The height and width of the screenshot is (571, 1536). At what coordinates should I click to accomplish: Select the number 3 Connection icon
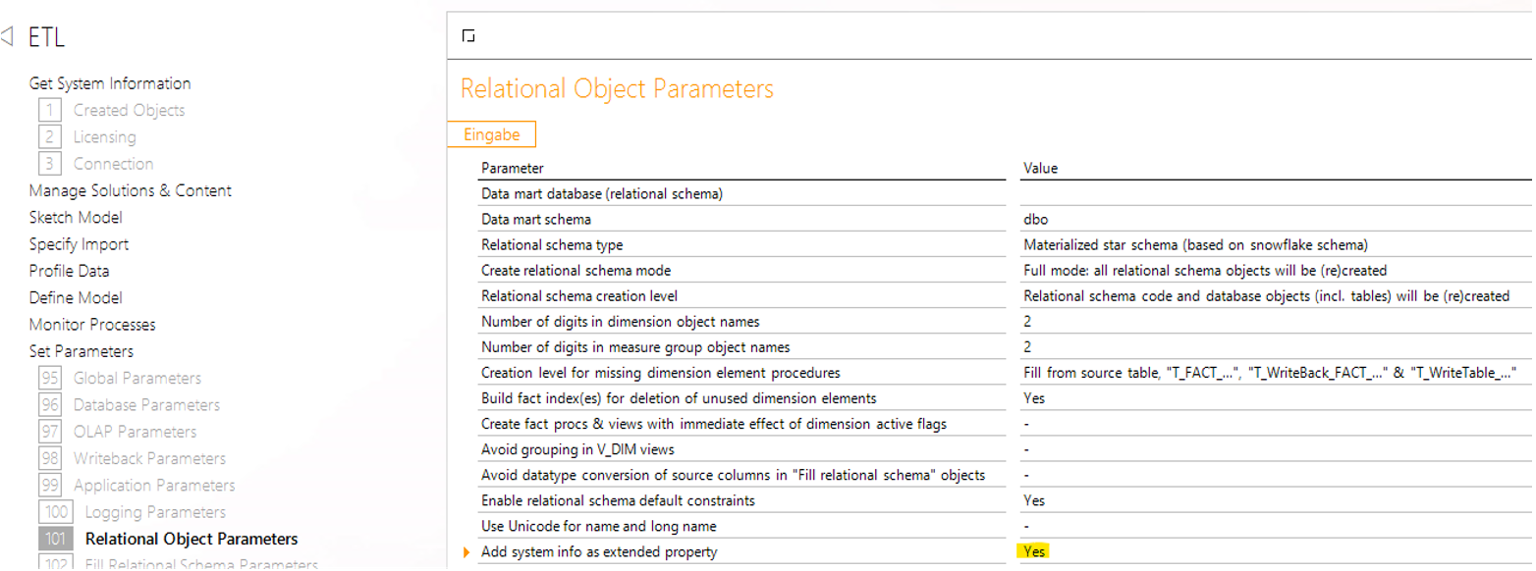pyautogui.click(x=51, y=164)
